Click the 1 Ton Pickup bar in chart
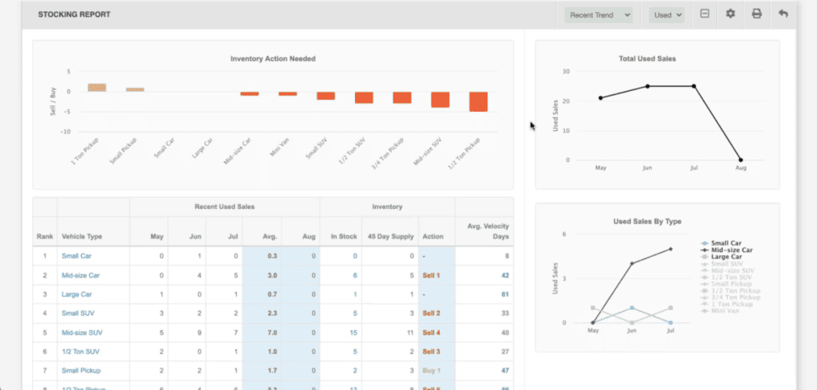This screenshot has height=390, width=817. pyautogui.click(x=97, y=88)
